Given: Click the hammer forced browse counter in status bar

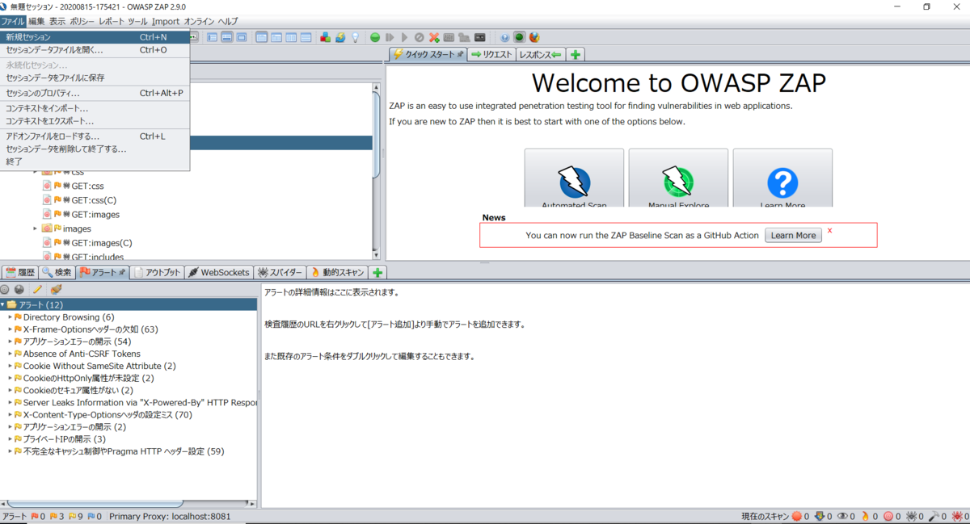Looking at the screenshot, I should pyautogui.click(x=938, y=516).
